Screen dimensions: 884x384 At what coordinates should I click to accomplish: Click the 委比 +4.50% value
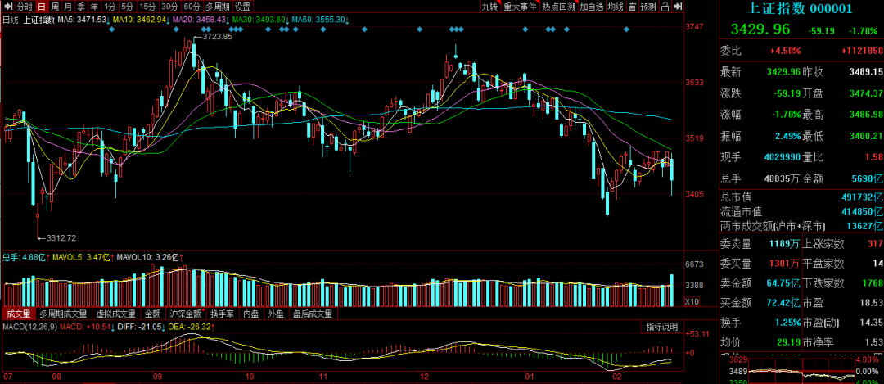[x=785, y=51]
